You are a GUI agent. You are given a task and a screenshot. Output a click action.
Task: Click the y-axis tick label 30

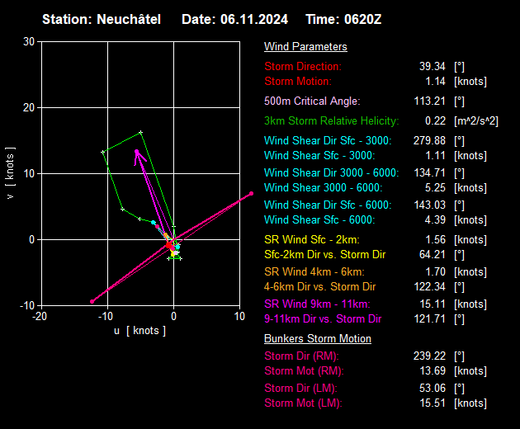click(x=29, y=42)
